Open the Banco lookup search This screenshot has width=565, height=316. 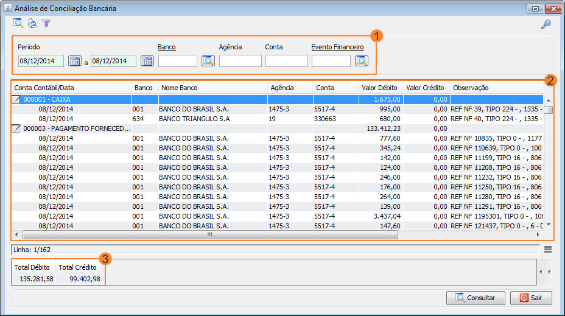pyautogui.click(x=208, y=61)
